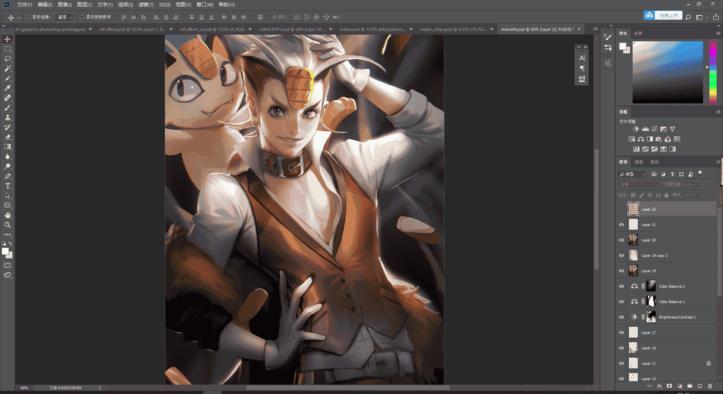Click the foreground color swatch in toolbar

coord(5,252)
